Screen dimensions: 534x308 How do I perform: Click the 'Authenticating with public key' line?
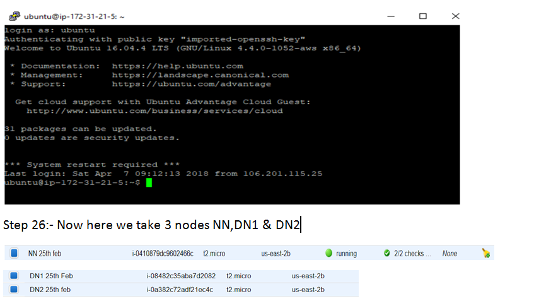(154, 39)
